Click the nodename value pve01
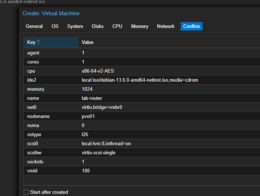 click(x=88, y=117)
